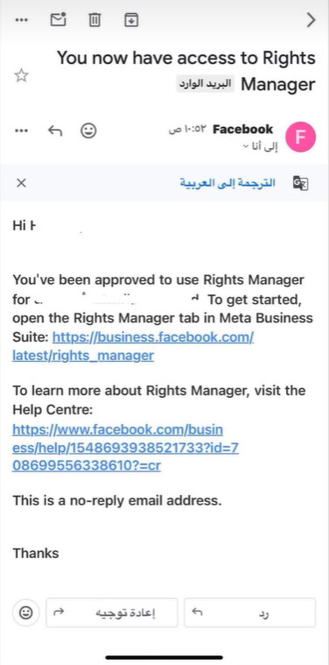
Task: Reply using the arrow beside sender
Action: coord(55,131)
